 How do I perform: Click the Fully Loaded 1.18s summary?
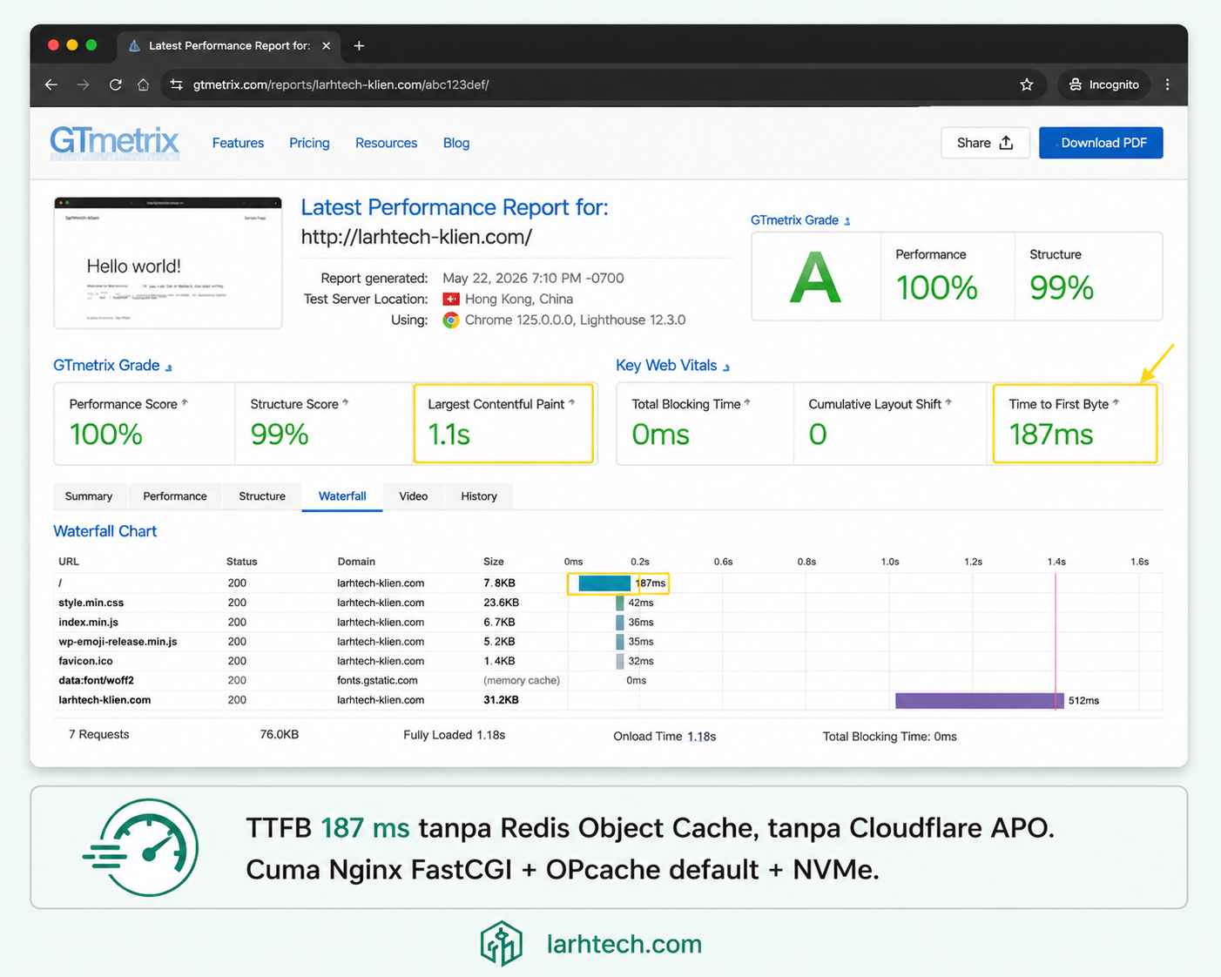coord(454,735)
